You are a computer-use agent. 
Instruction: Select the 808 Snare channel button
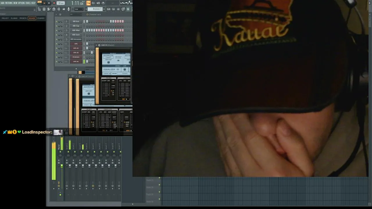click(x=76, y=35)
